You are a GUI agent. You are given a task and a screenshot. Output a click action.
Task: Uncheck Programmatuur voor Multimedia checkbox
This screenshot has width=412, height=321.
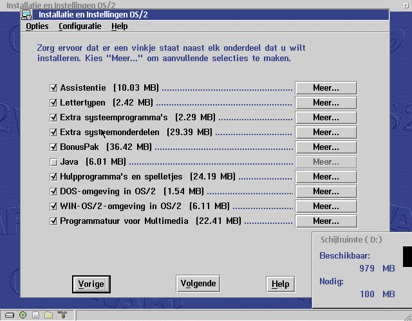53,221
